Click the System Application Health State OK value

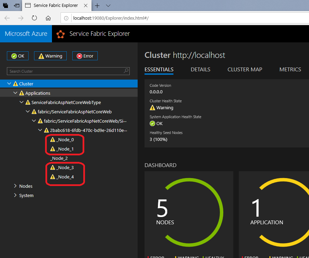tap(156, 123)
